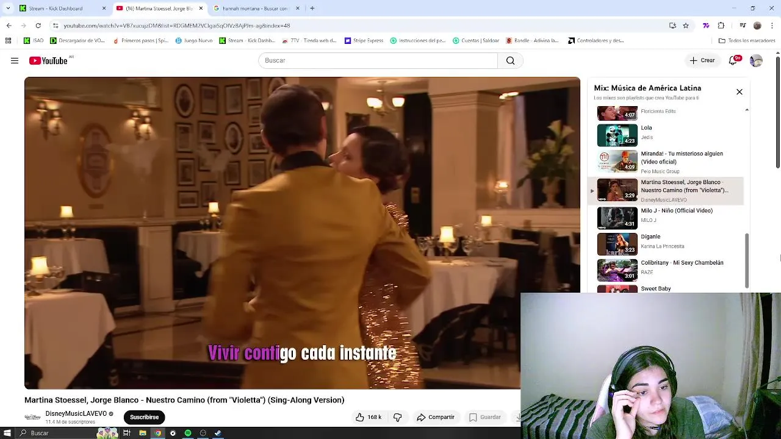Select the current Nuestro Camino playlist entry
The width and height of the screenshot is (781, 439).
coord(666,191)
